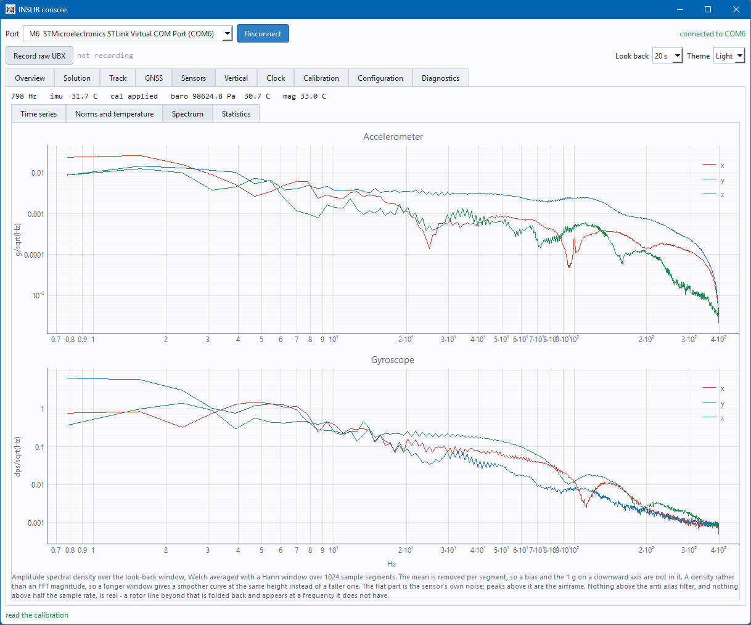751x625 pixels.
Task: Open the Look back 20 s dropdown
Action: pyautogui.click(x=667, y=55)
